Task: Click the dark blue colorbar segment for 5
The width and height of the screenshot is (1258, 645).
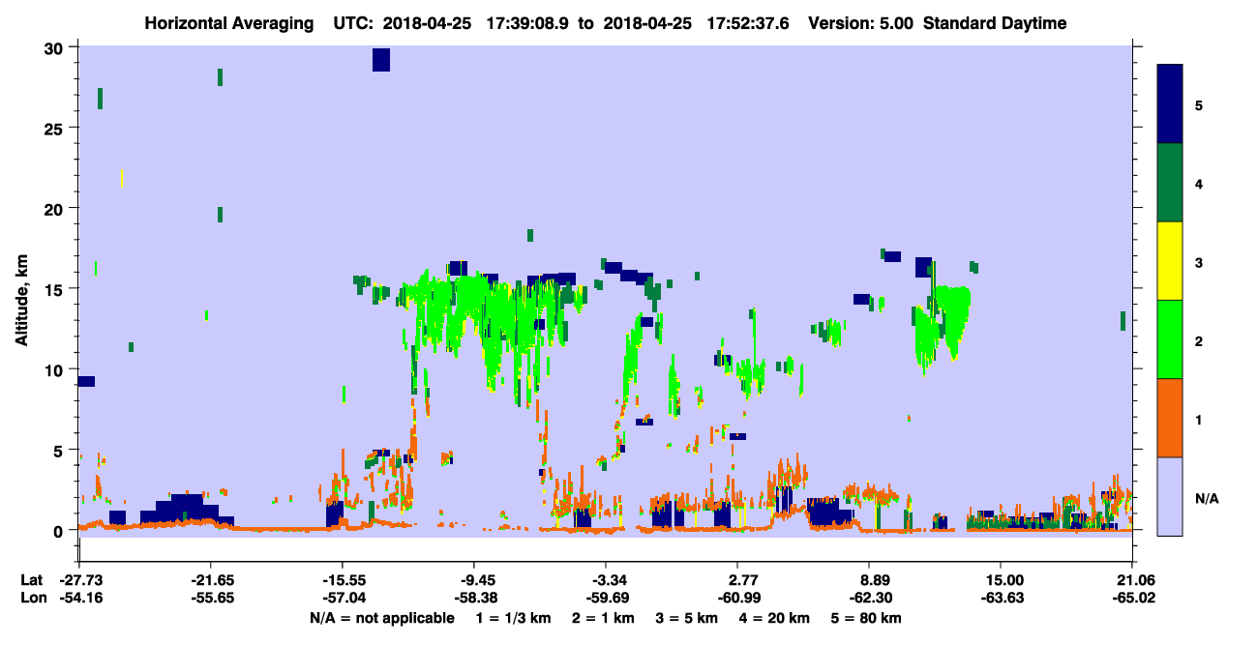Action: click(1170, 103)
